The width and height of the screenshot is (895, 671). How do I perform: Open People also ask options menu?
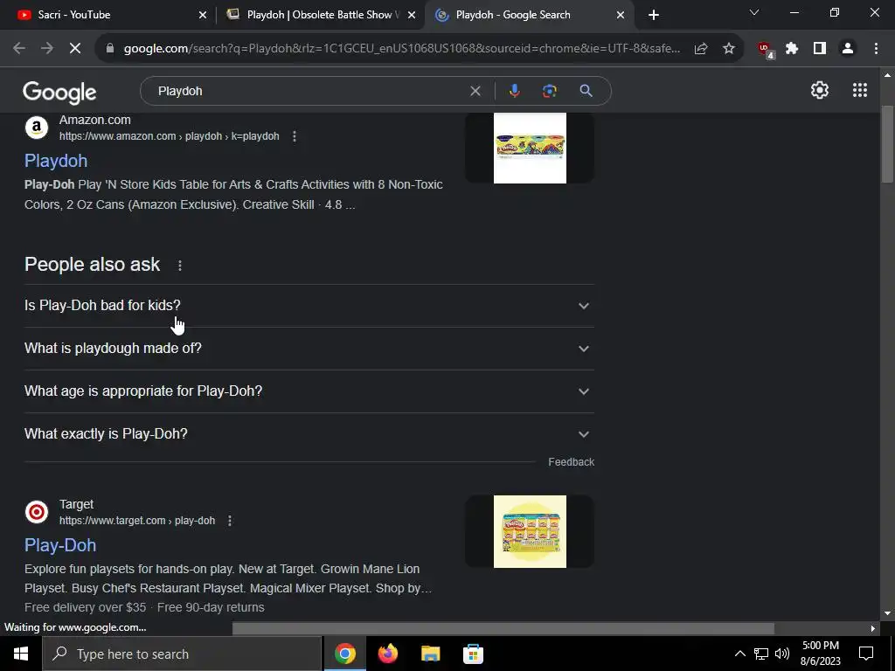(x=180, y=266)
